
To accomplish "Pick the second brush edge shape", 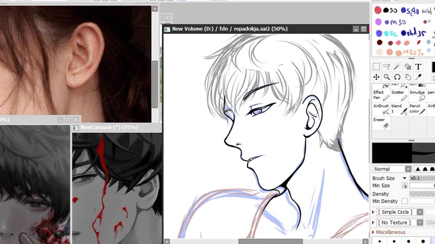I will click(x=425, y=169).
